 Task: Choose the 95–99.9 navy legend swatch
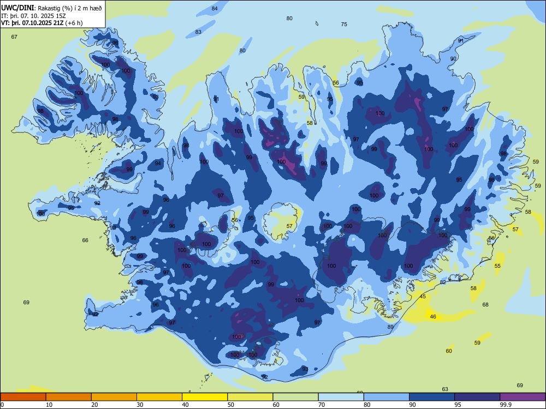477,397
